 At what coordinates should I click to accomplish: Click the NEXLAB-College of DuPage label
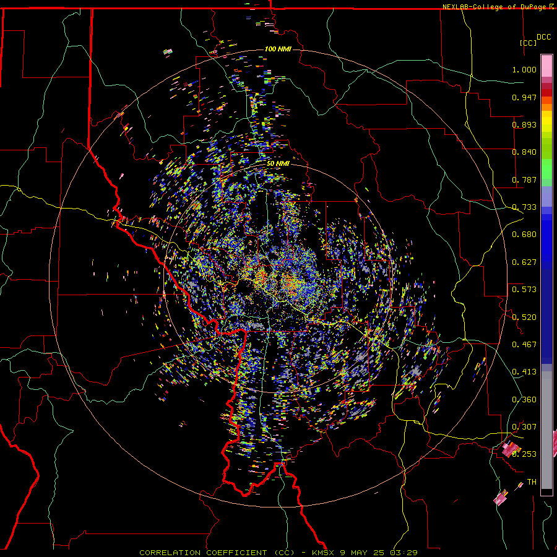click(x=494, y=7)
